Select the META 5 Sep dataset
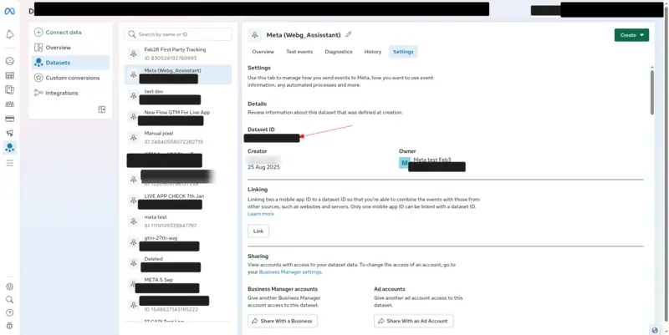Screen dimensions: 669x335 pos(178,284)
